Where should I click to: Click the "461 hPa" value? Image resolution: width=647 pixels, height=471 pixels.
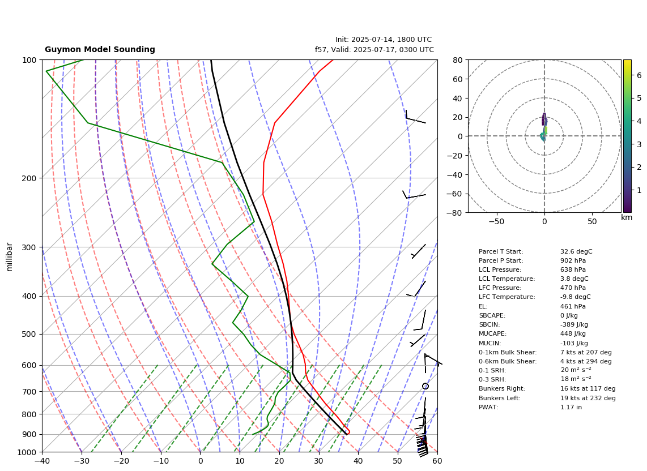573,306
